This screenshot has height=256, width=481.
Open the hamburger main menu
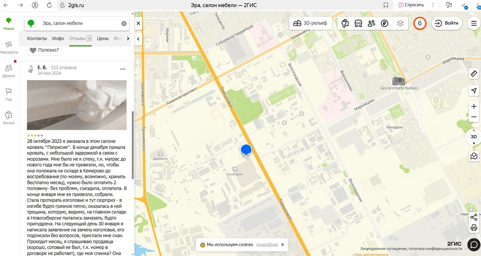tap(474, 23)
